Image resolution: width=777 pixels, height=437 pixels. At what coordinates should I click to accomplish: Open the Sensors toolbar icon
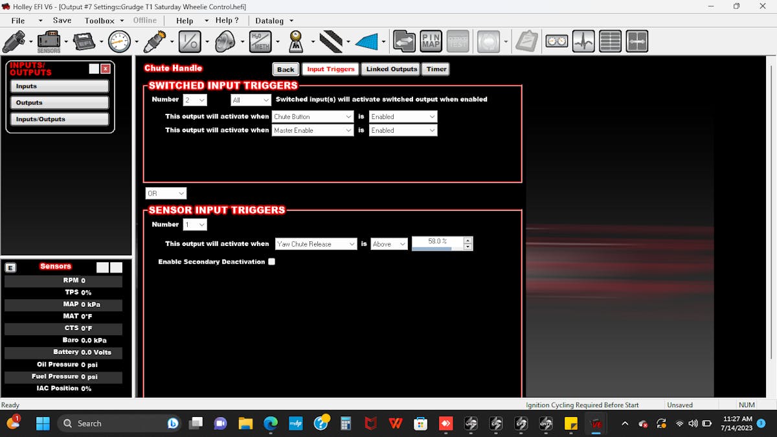49,41
